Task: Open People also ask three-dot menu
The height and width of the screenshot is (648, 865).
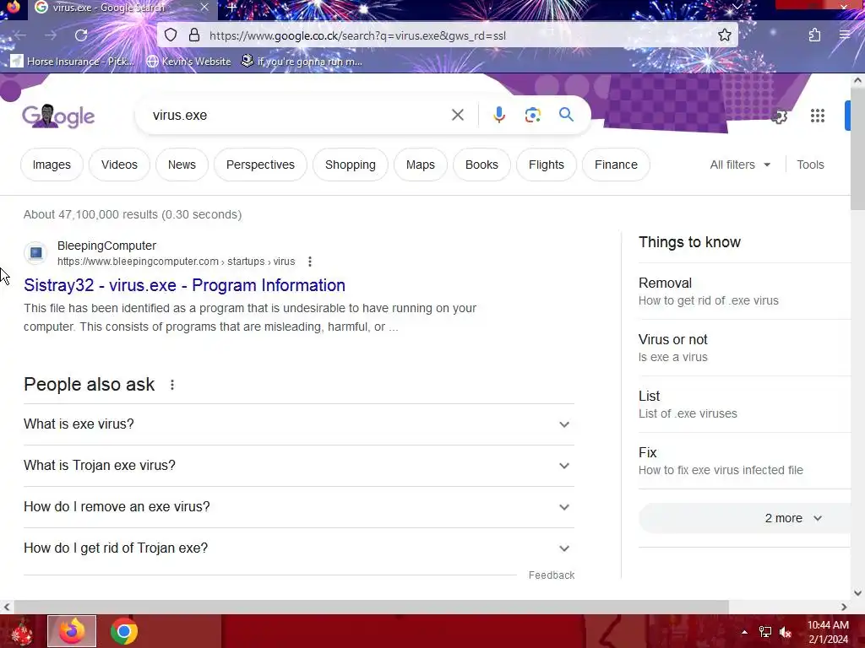Action: pyautogui.click(x=172, y=385)
